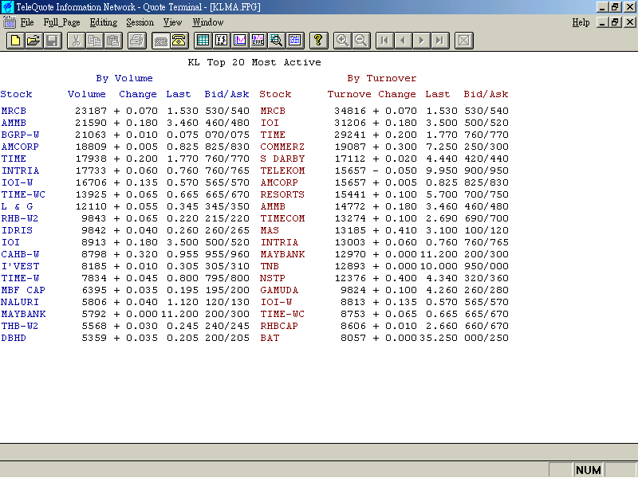Viewport: 638px width, 478px height.
Task: Click the magnifier over table search icon
Action: (277, 41)
